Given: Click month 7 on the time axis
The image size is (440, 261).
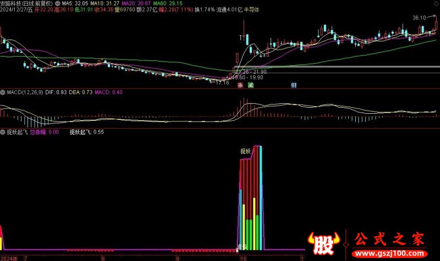Looking at the screenshot, I should (26, 258).
